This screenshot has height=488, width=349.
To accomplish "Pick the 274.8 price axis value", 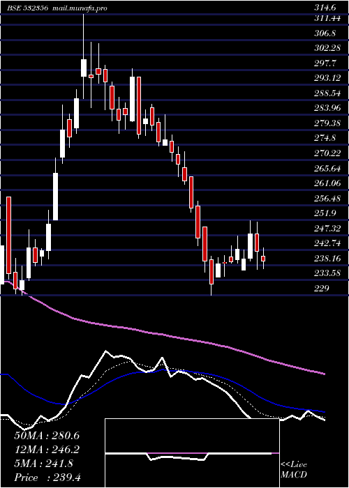I will pos(325,138).
